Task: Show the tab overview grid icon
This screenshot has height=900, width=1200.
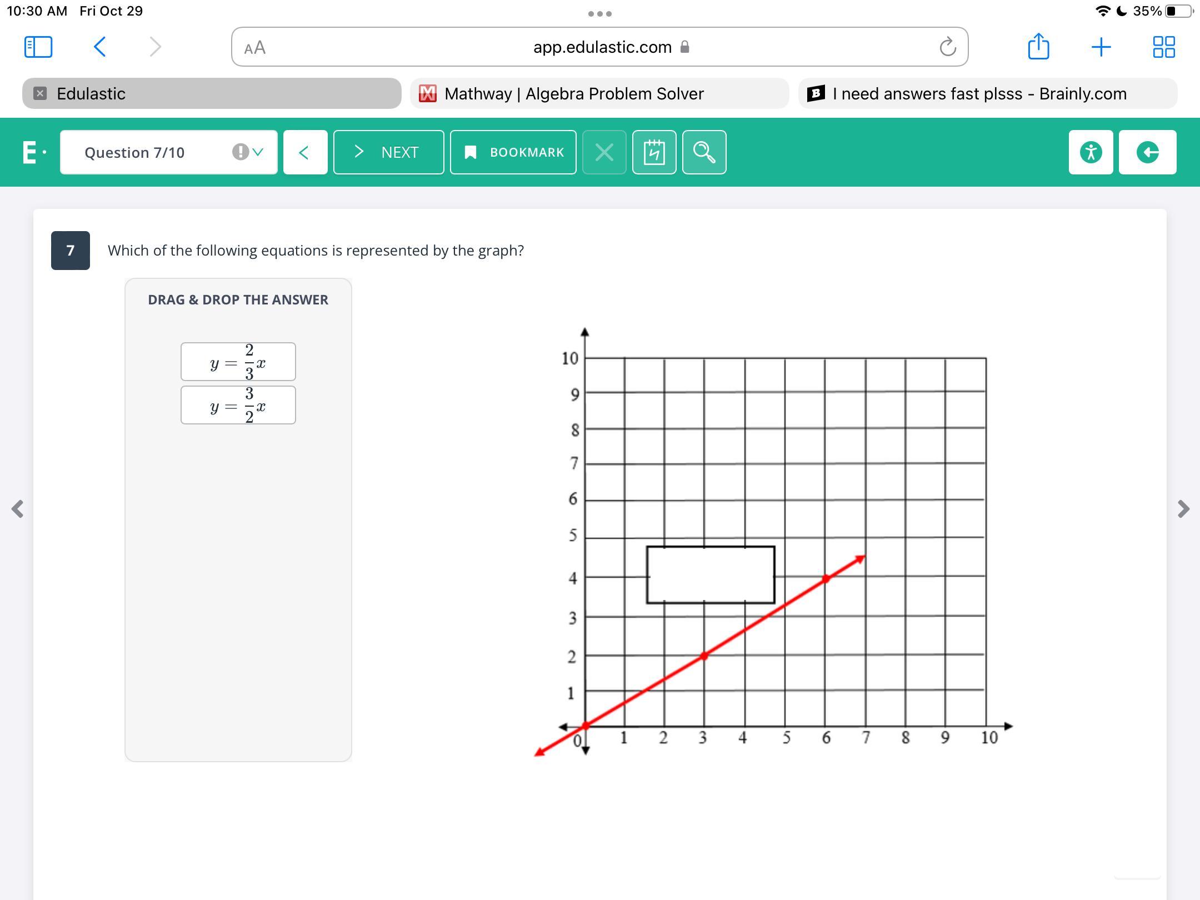Action: coord(1163,47)
